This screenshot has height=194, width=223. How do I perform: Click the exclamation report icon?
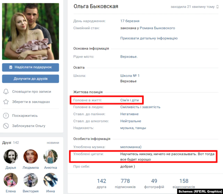(x=6, y=116)
